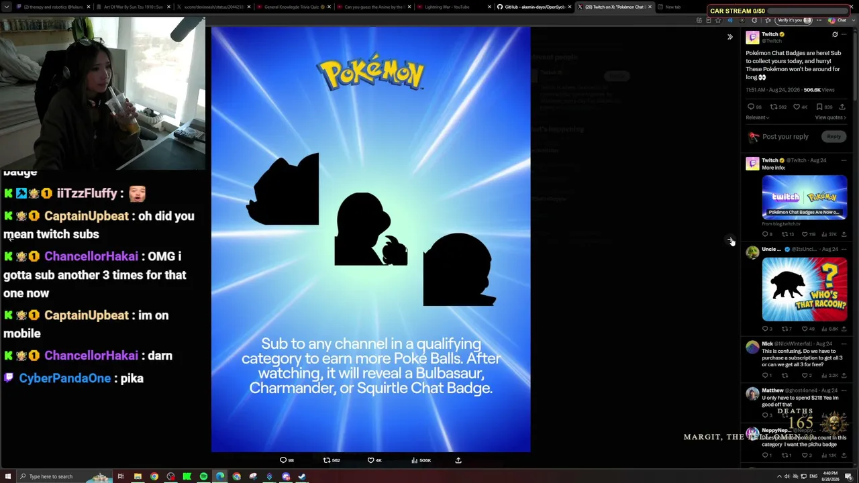Close the 'Twitch on X: Pokémon Chat' tab
The height and width of the screenshot is (483, 859).
pyautogui.click(x=650, y=7)
